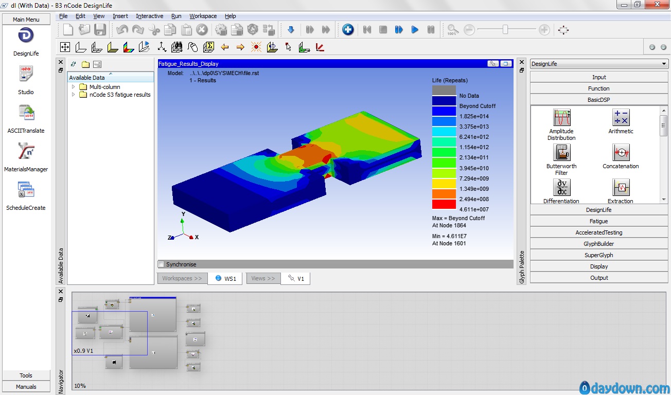Toggle the Synchronise checkbox
671x395 pixels.
click(x=161, y=264)
